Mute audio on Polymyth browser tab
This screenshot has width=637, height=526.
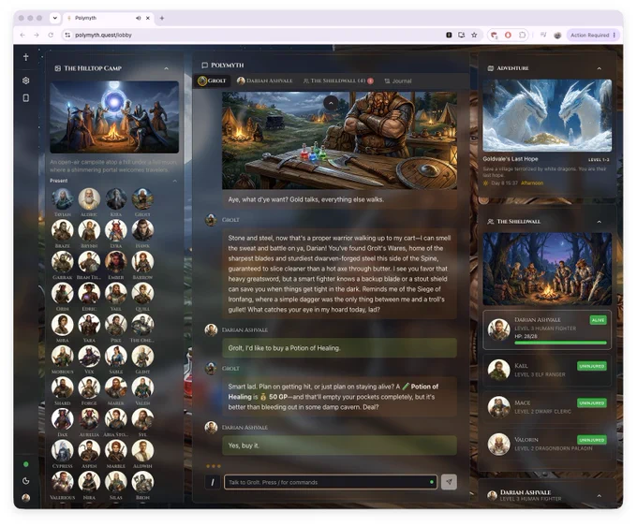(138, 18)
